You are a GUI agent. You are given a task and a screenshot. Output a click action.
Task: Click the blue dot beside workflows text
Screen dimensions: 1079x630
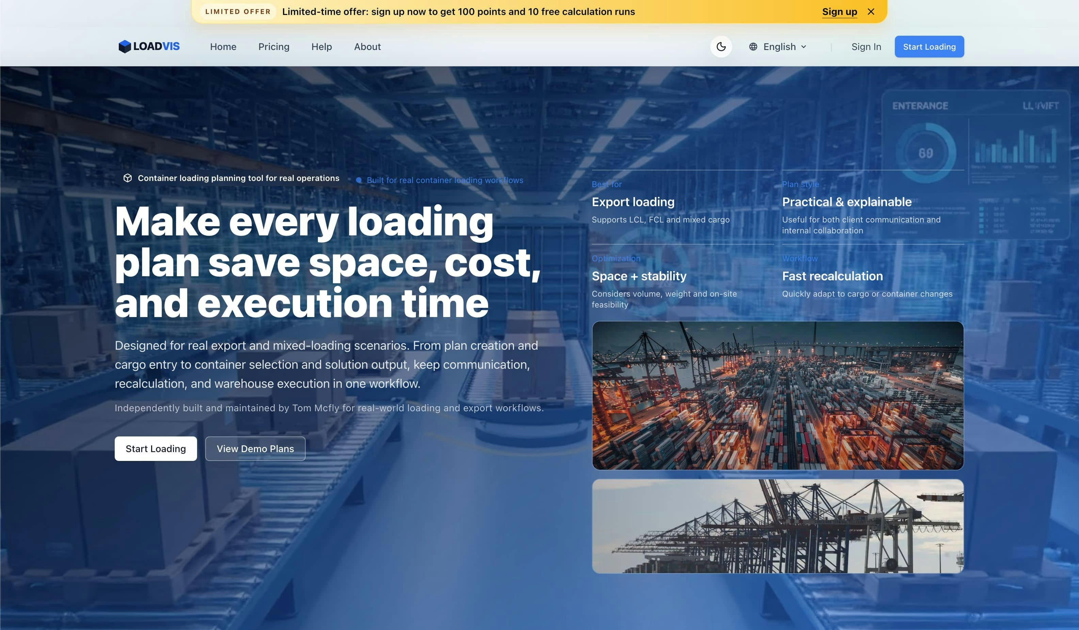click(359, 180)
